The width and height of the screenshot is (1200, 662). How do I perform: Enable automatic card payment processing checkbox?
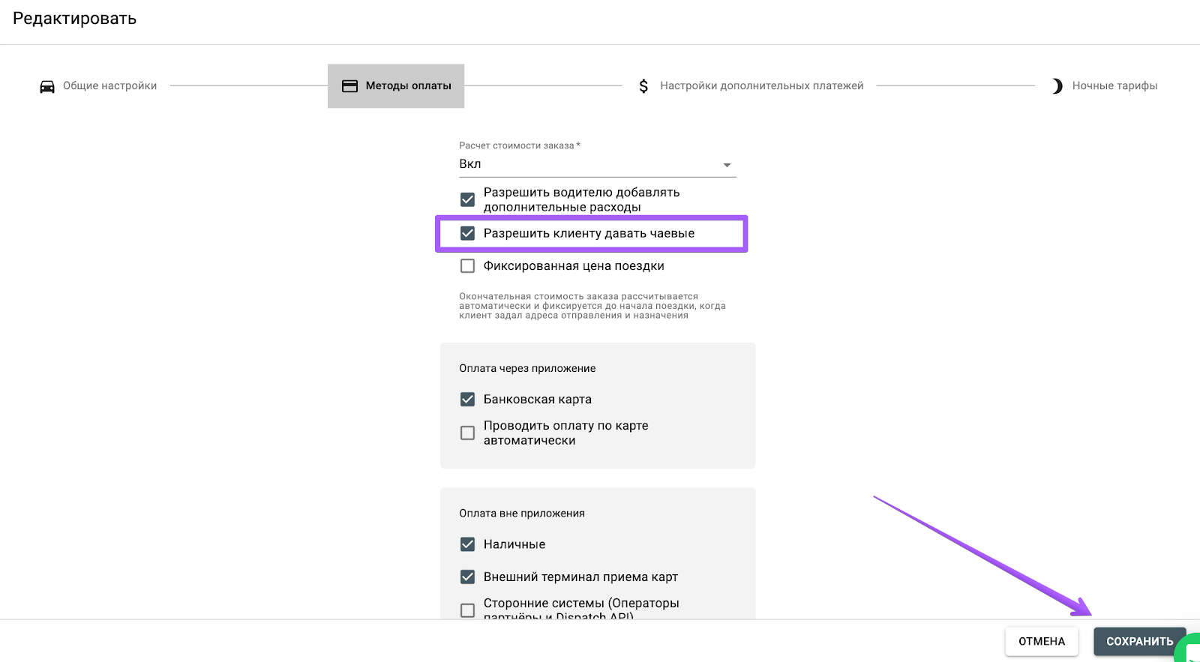(x=467, y=433)
